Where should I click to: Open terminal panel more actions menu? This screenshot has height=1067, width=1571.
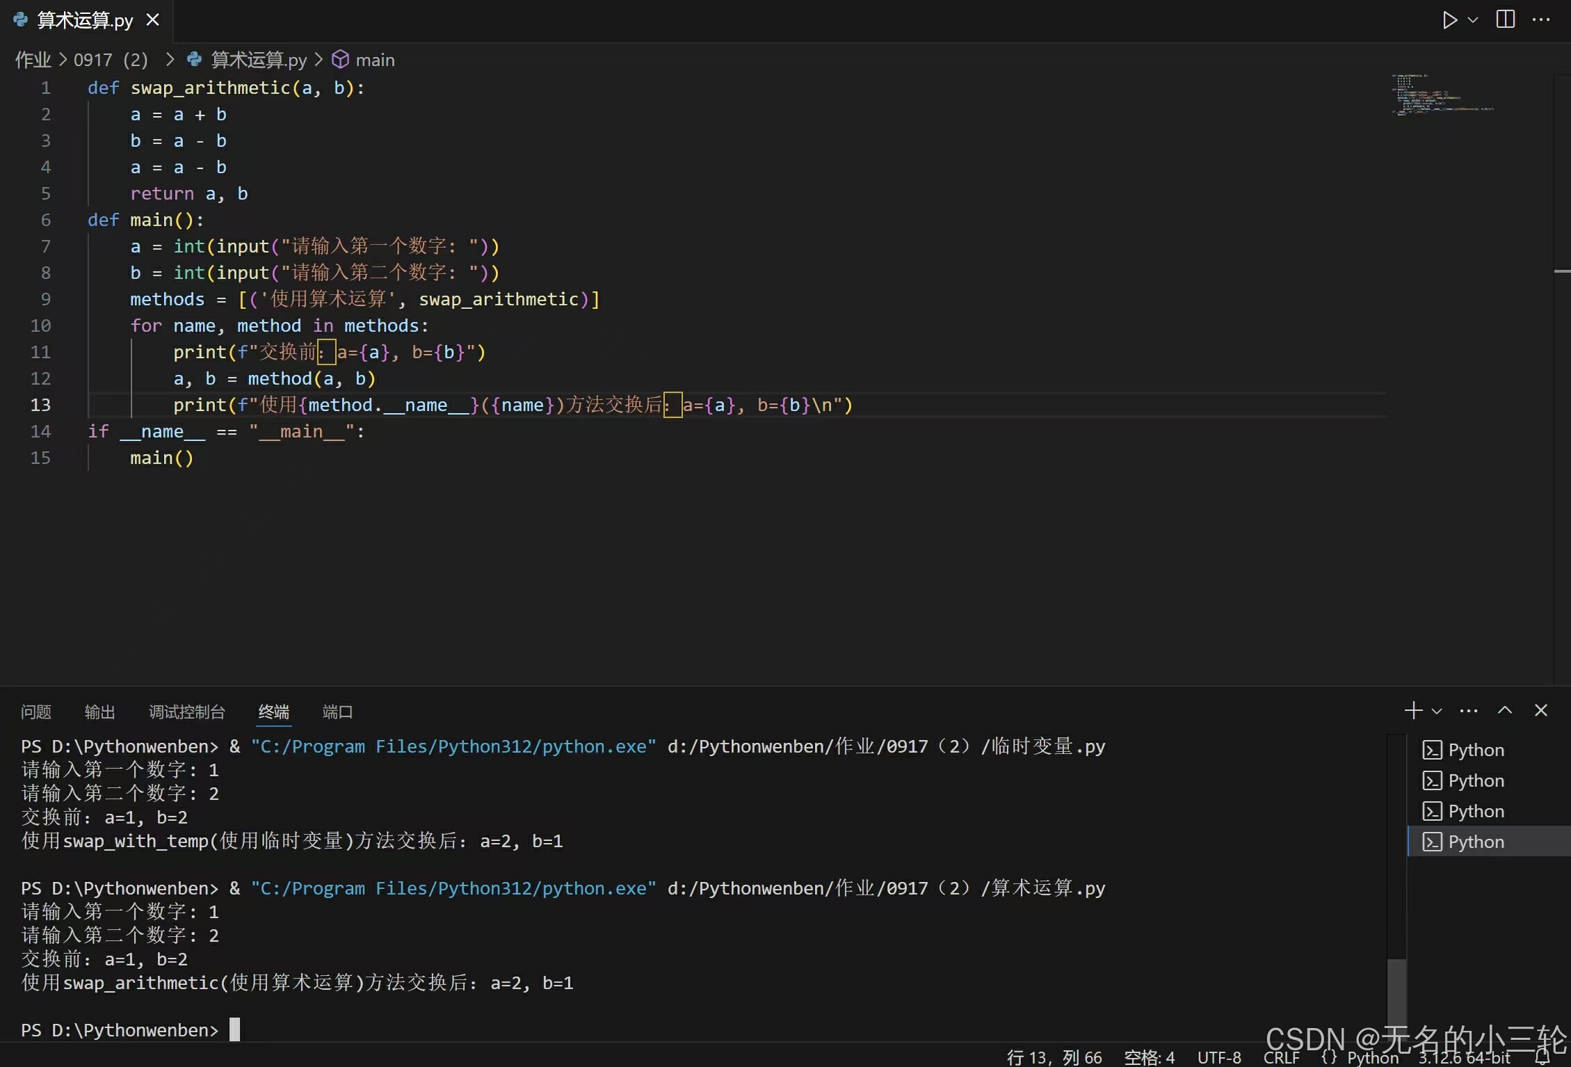point(1469,710)
